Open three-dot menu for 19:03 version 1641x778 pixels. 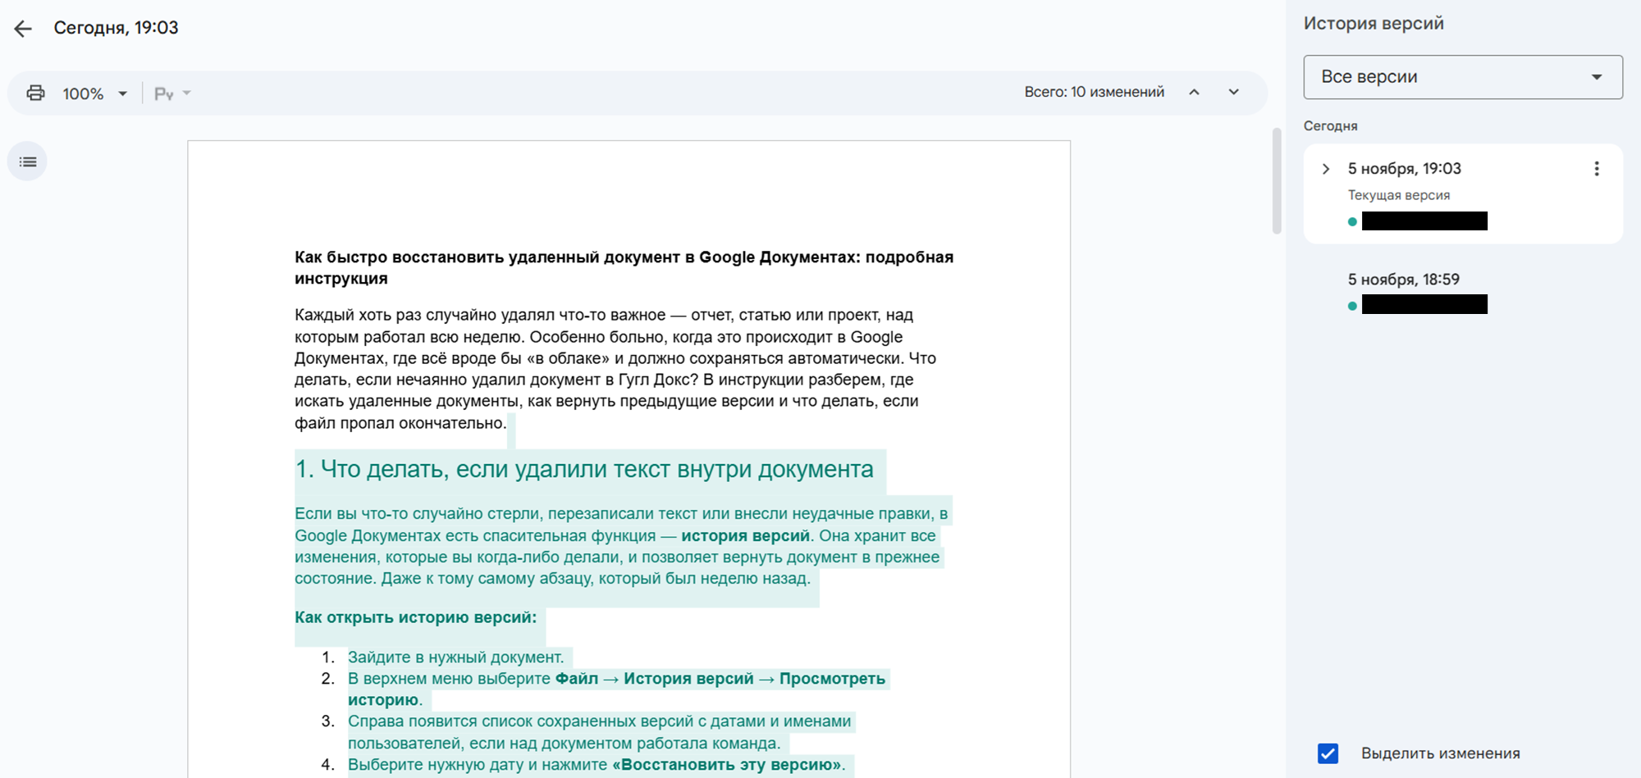[1596, 169]
